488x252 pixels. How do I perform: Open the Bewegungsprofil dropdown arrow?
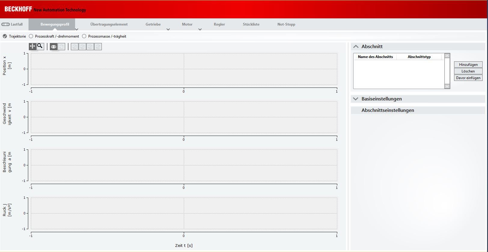tap(77, 29)
